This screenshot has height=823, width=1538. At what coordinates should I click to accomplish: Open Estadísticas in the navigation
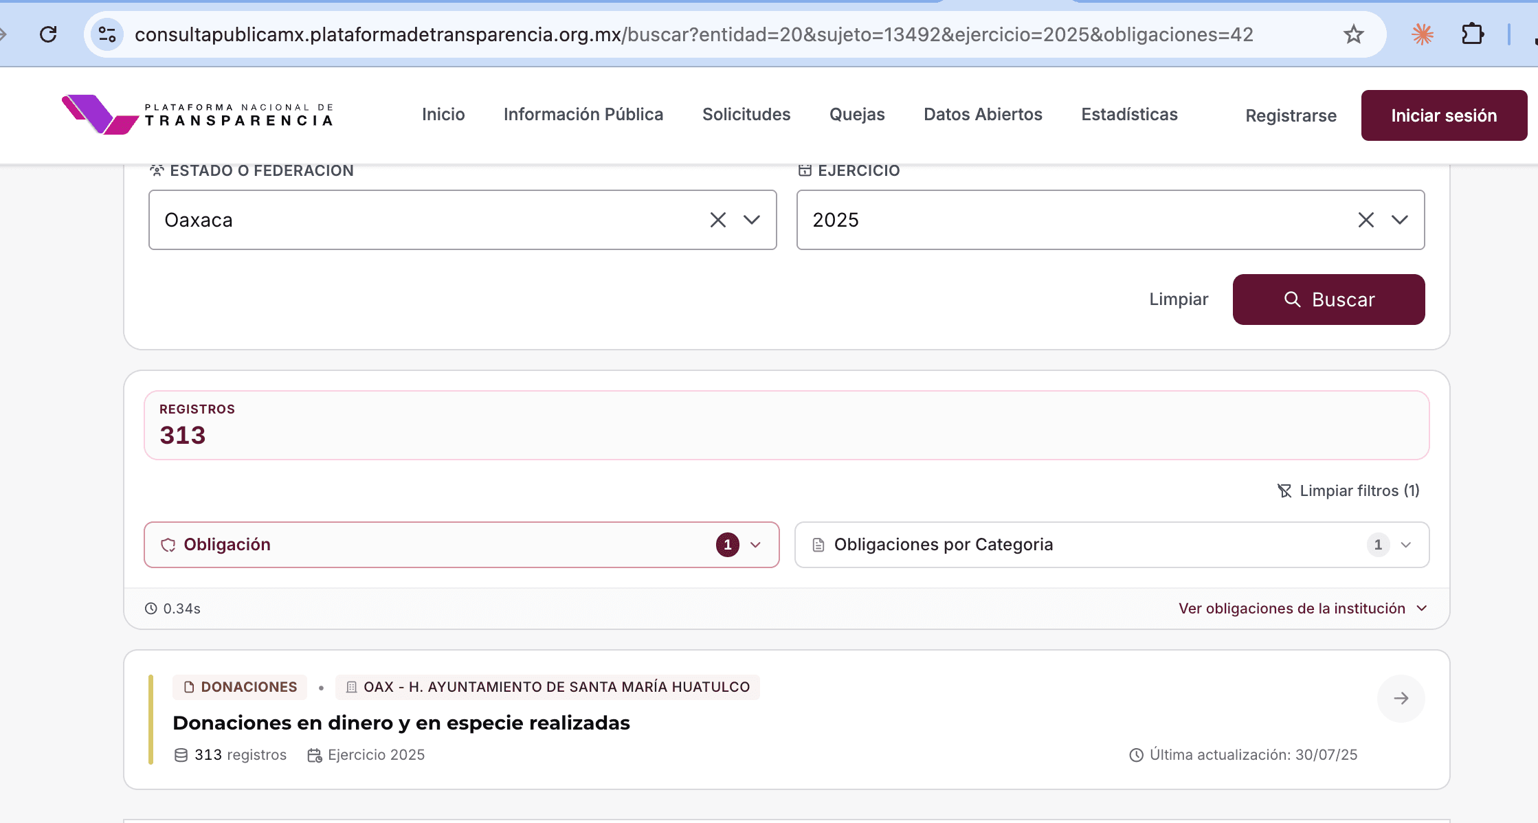[x=1129, y=115]
